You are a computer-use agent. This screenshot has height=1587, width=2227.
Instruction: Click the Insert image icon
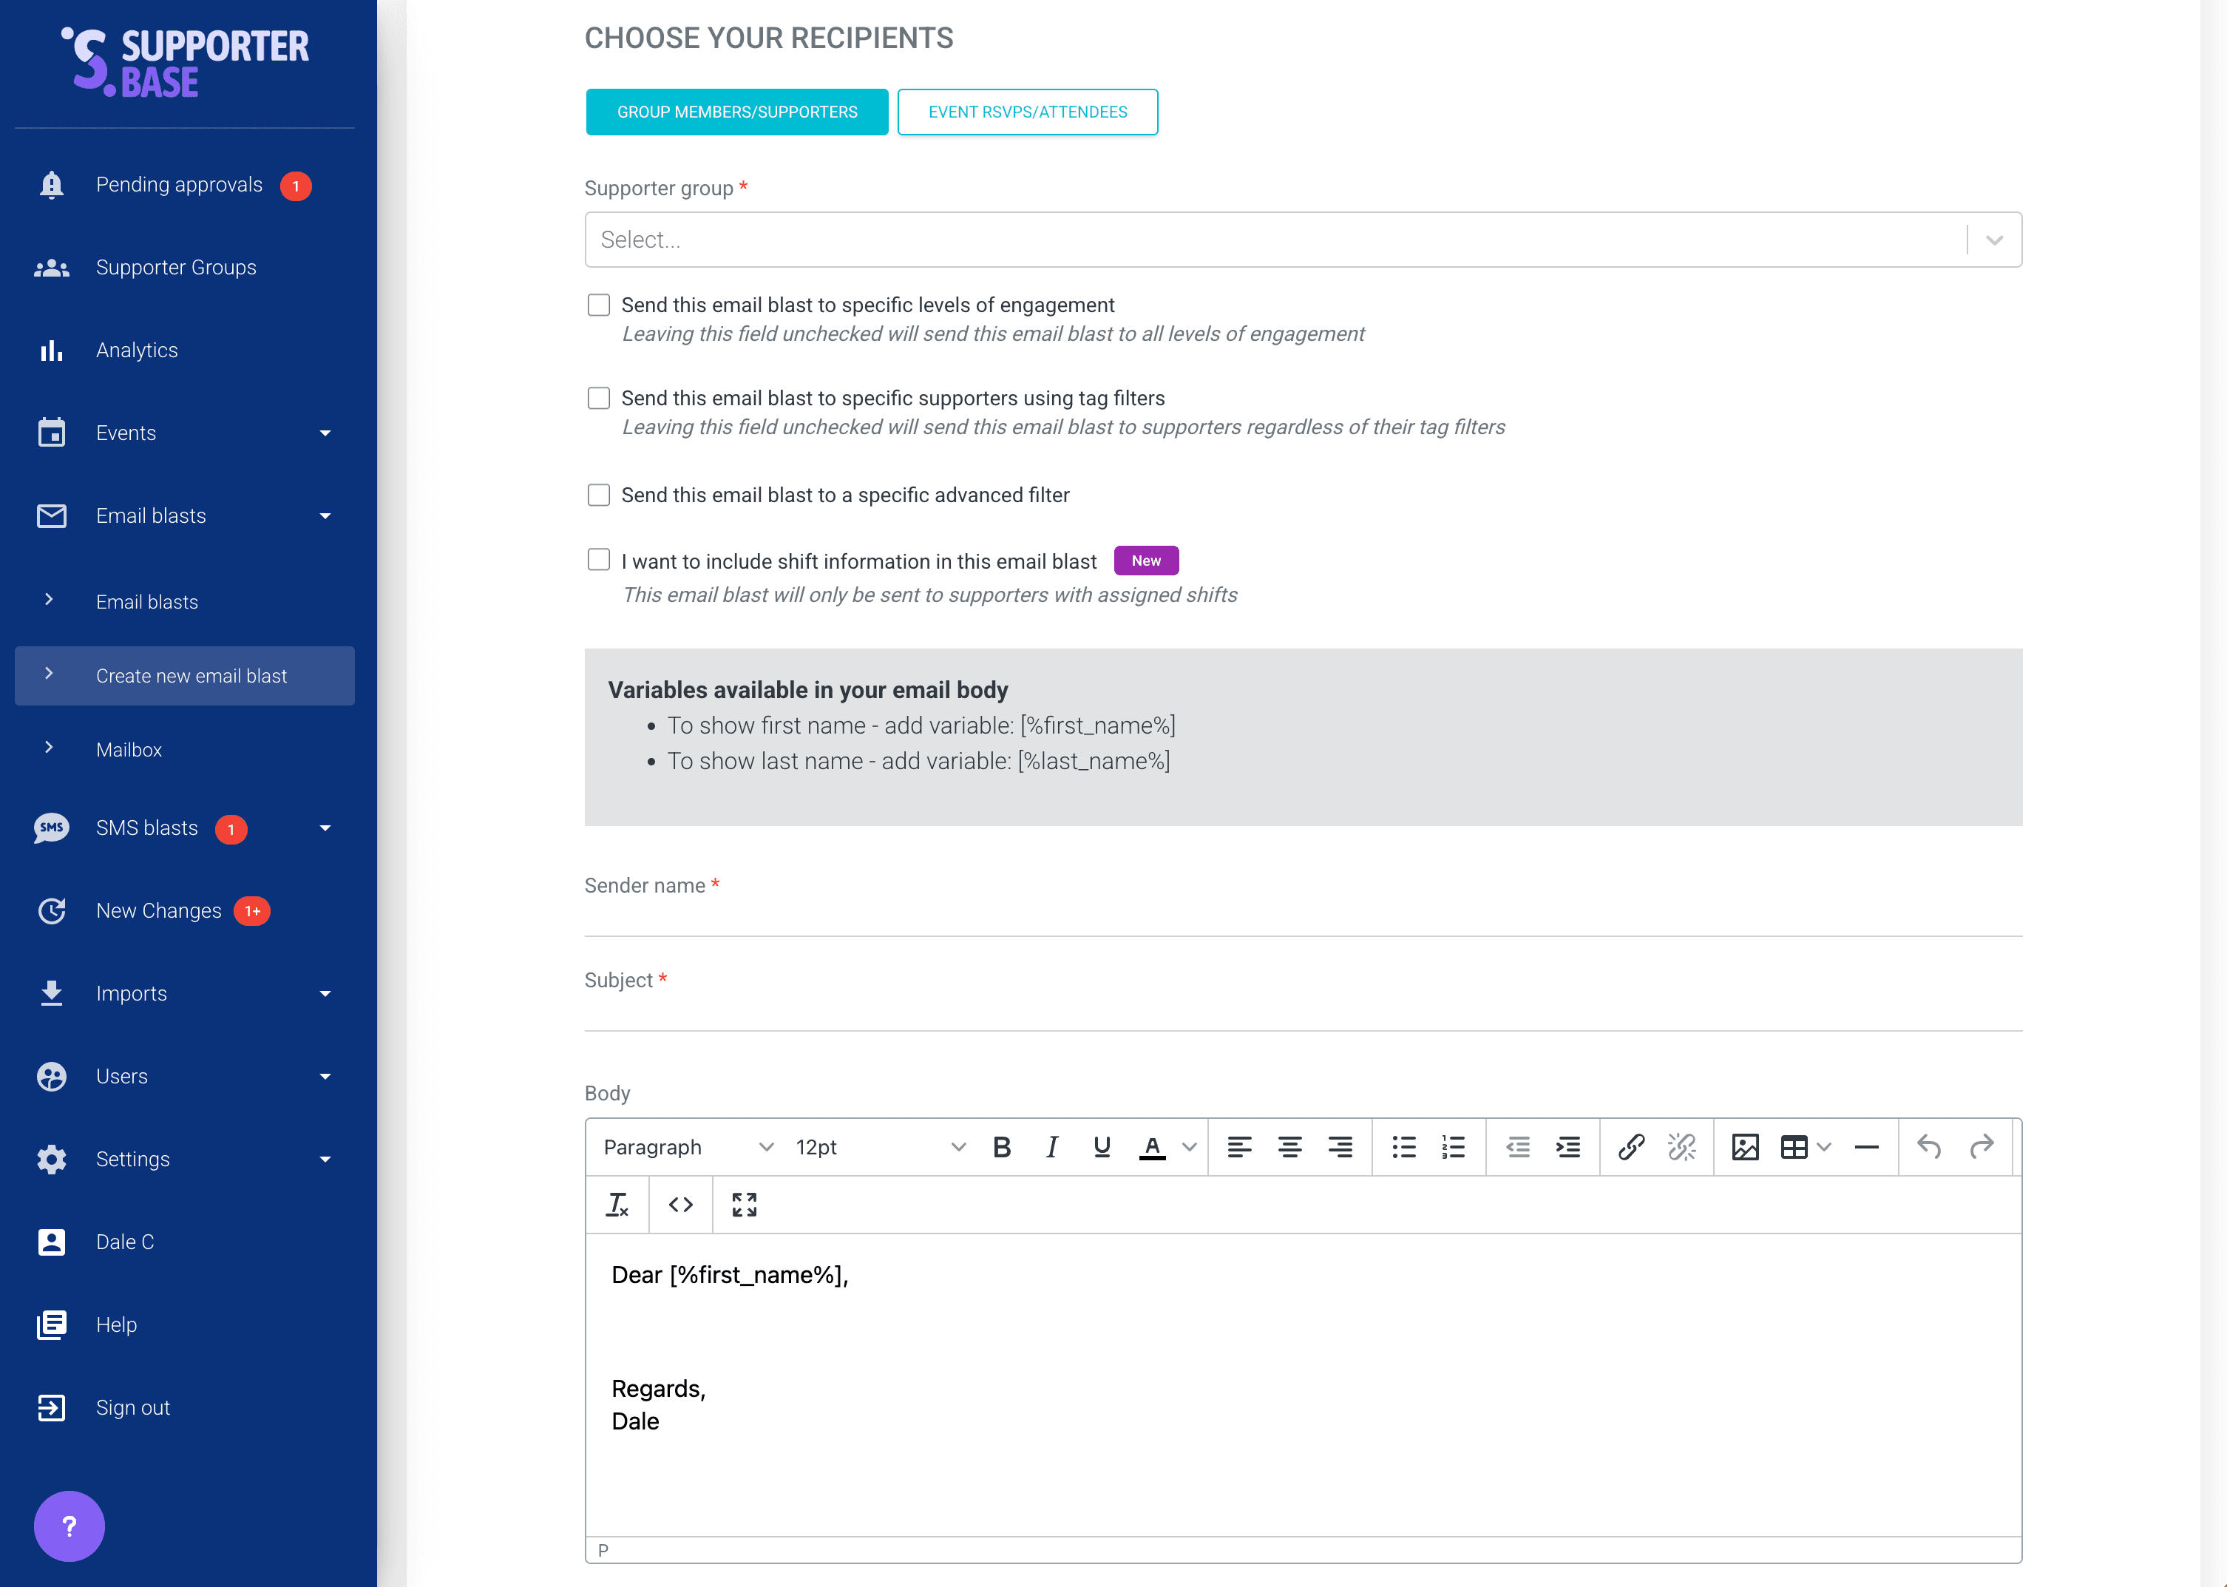click(1744, 1147)
